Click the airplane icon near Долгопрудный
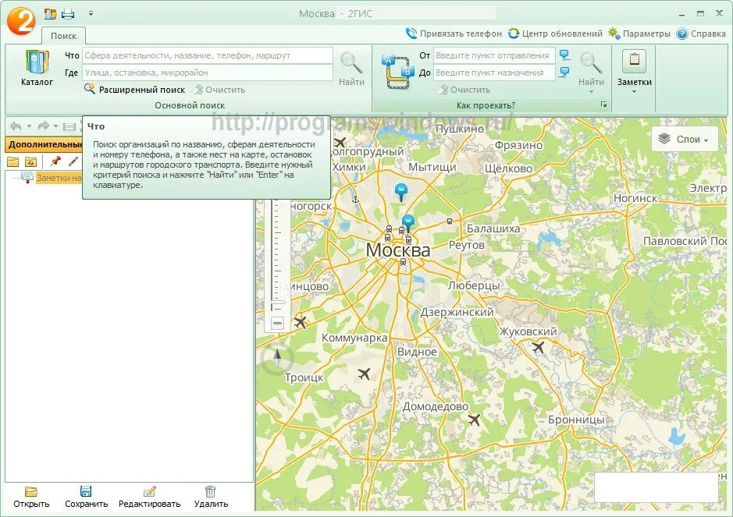 coord(340,141)
